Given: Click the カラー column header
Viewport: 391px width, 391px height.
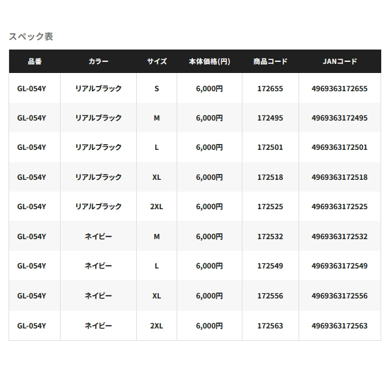Looking at the screenshot, I should 98,61.
